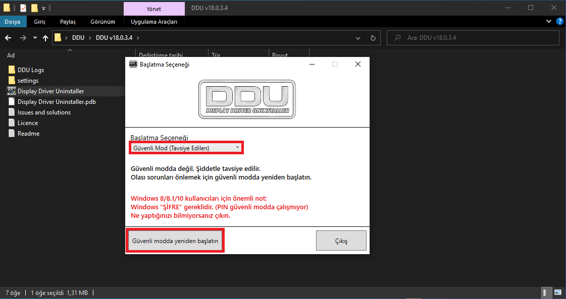Go forward with the forward arrow
The image size is (566, 299).
pos(23,38)
